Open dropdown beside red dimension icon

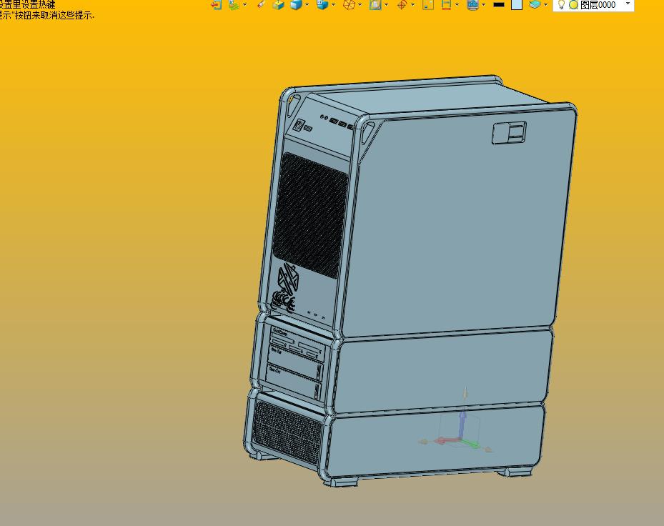(x=457, y=5)
